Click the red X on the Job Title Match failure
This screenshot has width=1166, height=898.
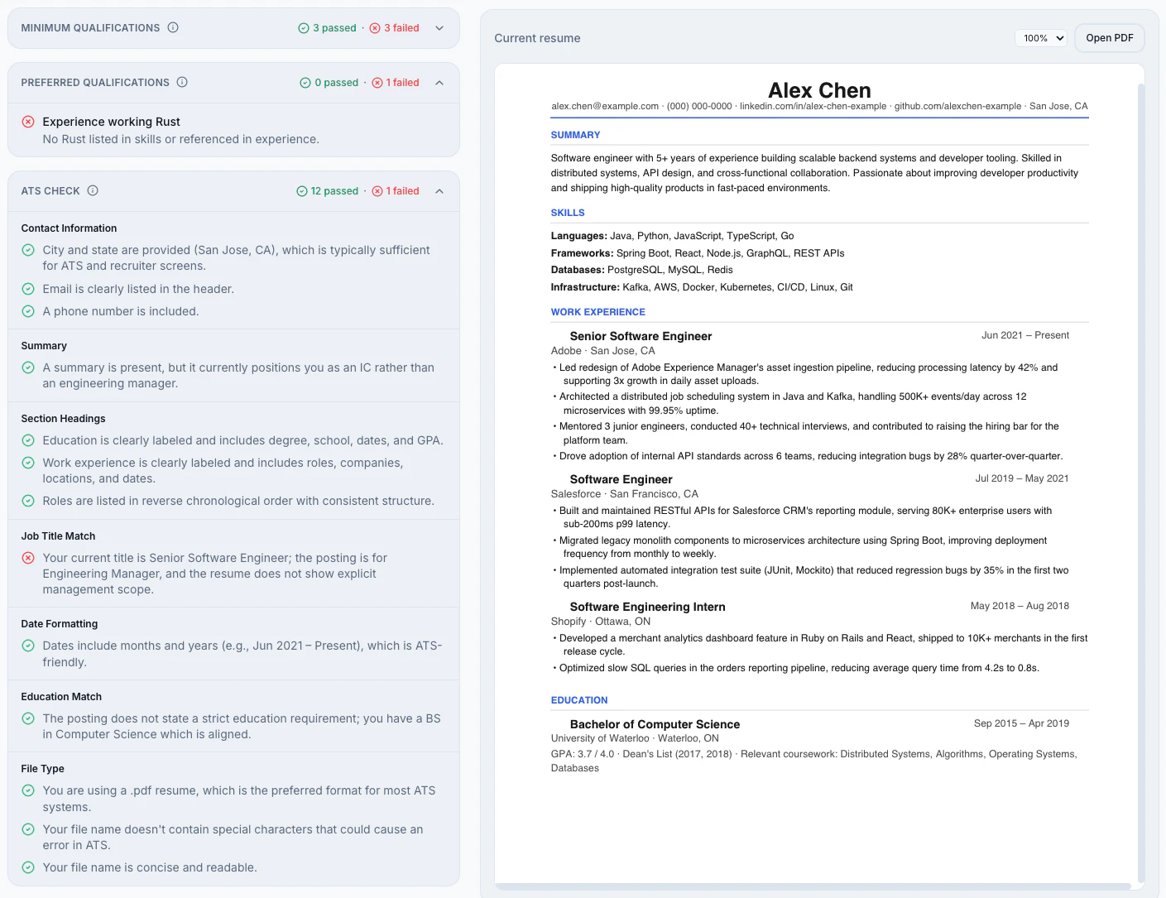pos(27,558)
